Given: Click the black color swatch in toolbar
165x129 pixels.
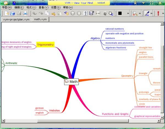Looking at the screenshot, I should [120, 13].
